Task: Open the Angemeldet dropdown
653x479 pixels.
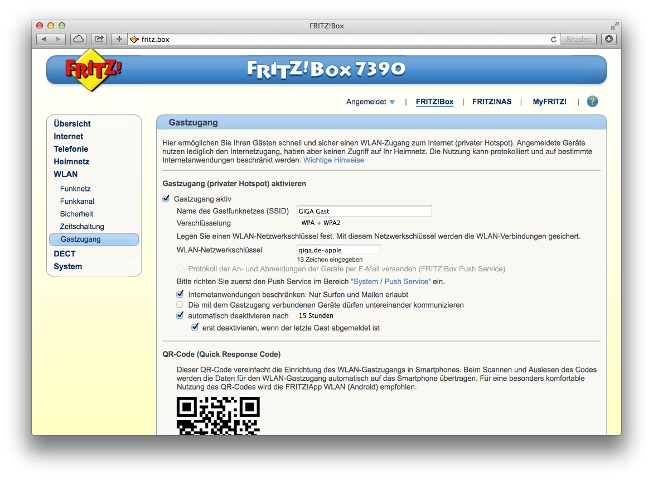Action: pyautogui.click(x=370, y=102)
